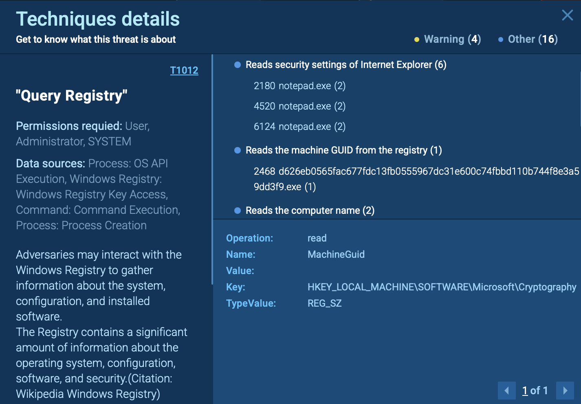Filter by Warning (4) indicators
The image size is (581, 404).
[x=452, y=40]
